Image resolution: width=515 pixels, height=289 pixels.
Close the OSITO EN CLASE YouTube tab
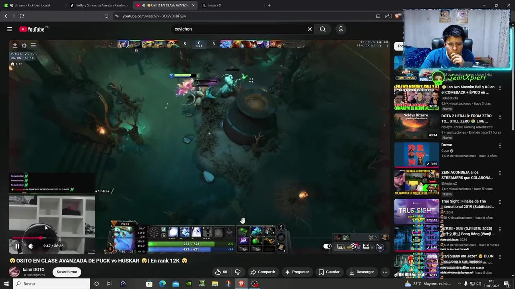coord(194,5)
